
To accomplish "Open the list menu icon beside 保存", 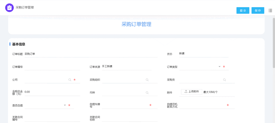I will (x=270, y=10).
